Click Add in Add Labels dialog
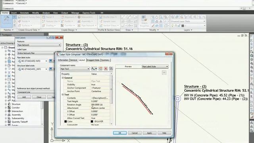Viewport: 254px width, 143px height. click(x=24, y=97)
